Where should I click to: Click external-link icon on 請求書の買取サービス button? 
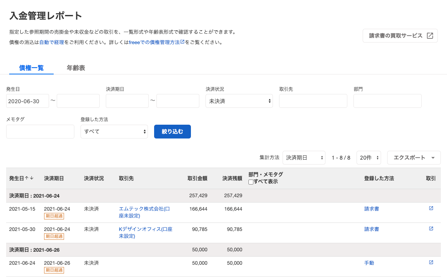click(x=430, y=36)
